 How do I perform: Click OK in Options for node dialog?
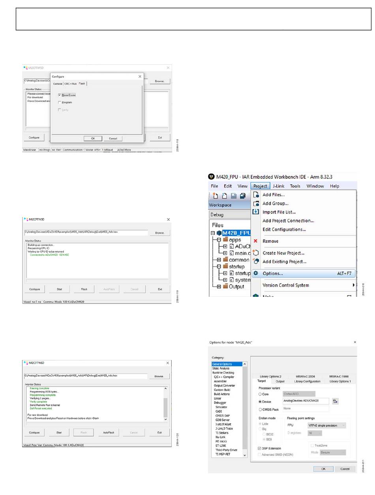323,469
